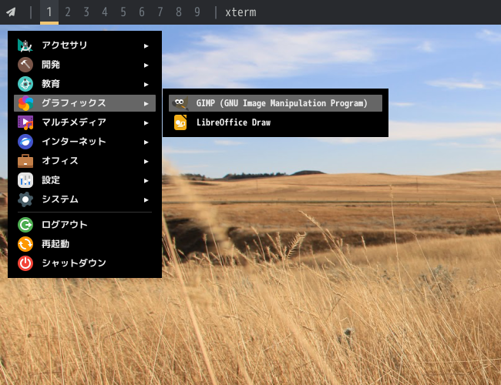Screen dimensions: 501x385
Task: Click the red power シャットダウン icon
Action: pyautogui.click(x=25, y=263)
